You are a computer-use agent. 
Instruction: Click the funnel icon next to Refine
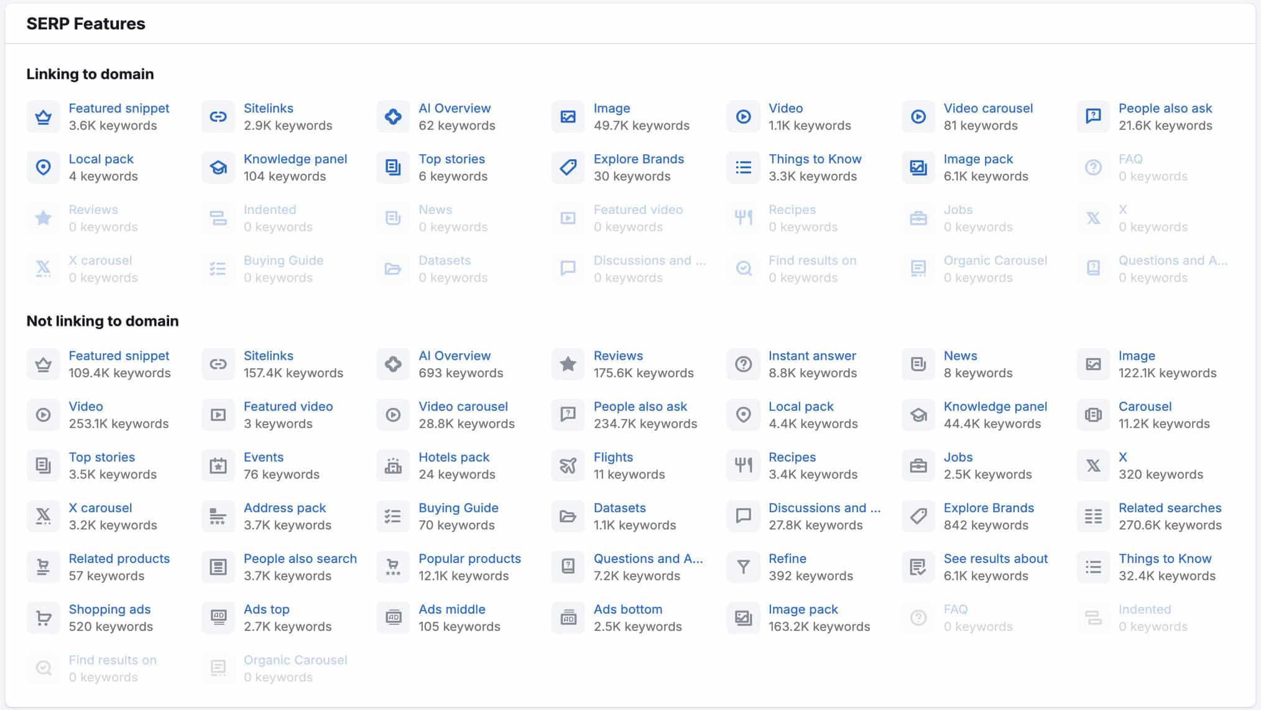(x=744, y=567)
